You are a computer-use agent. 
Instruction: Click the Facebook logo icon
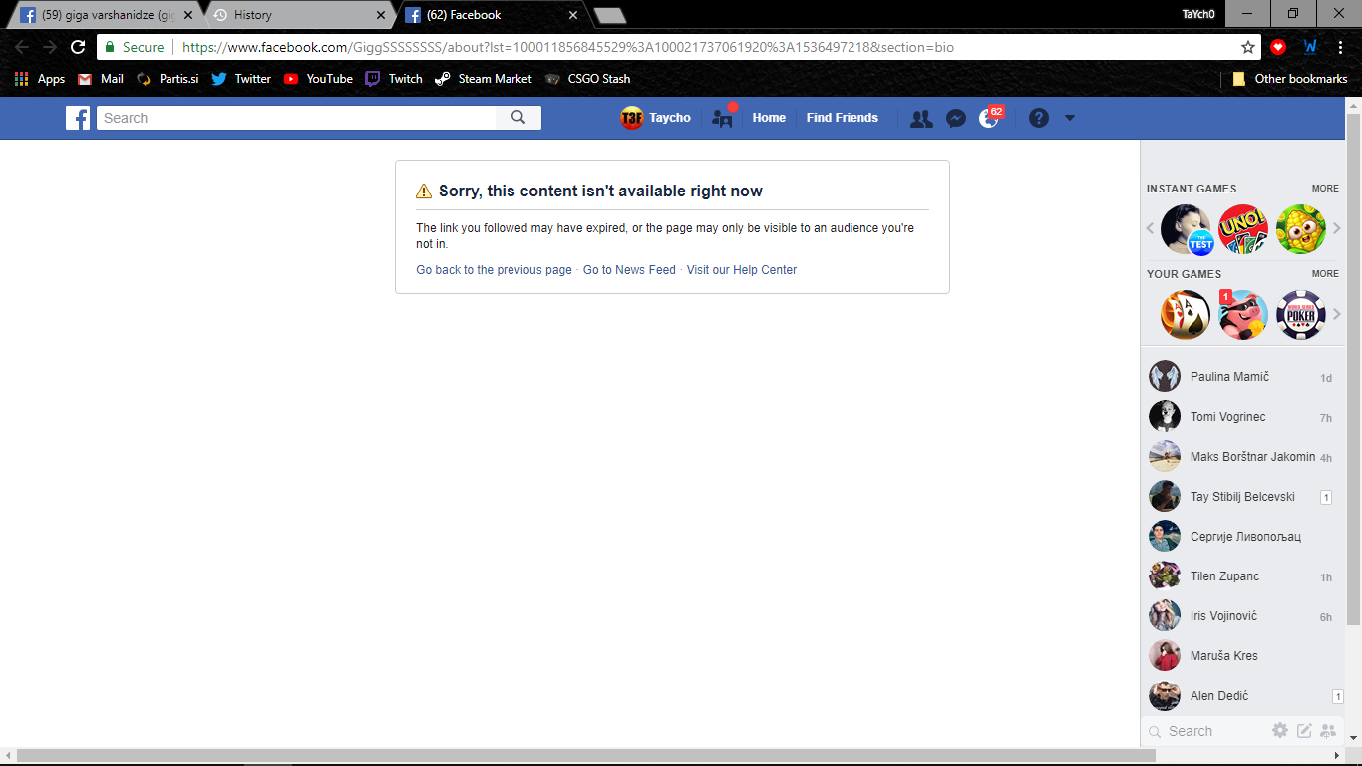[78, 118]
